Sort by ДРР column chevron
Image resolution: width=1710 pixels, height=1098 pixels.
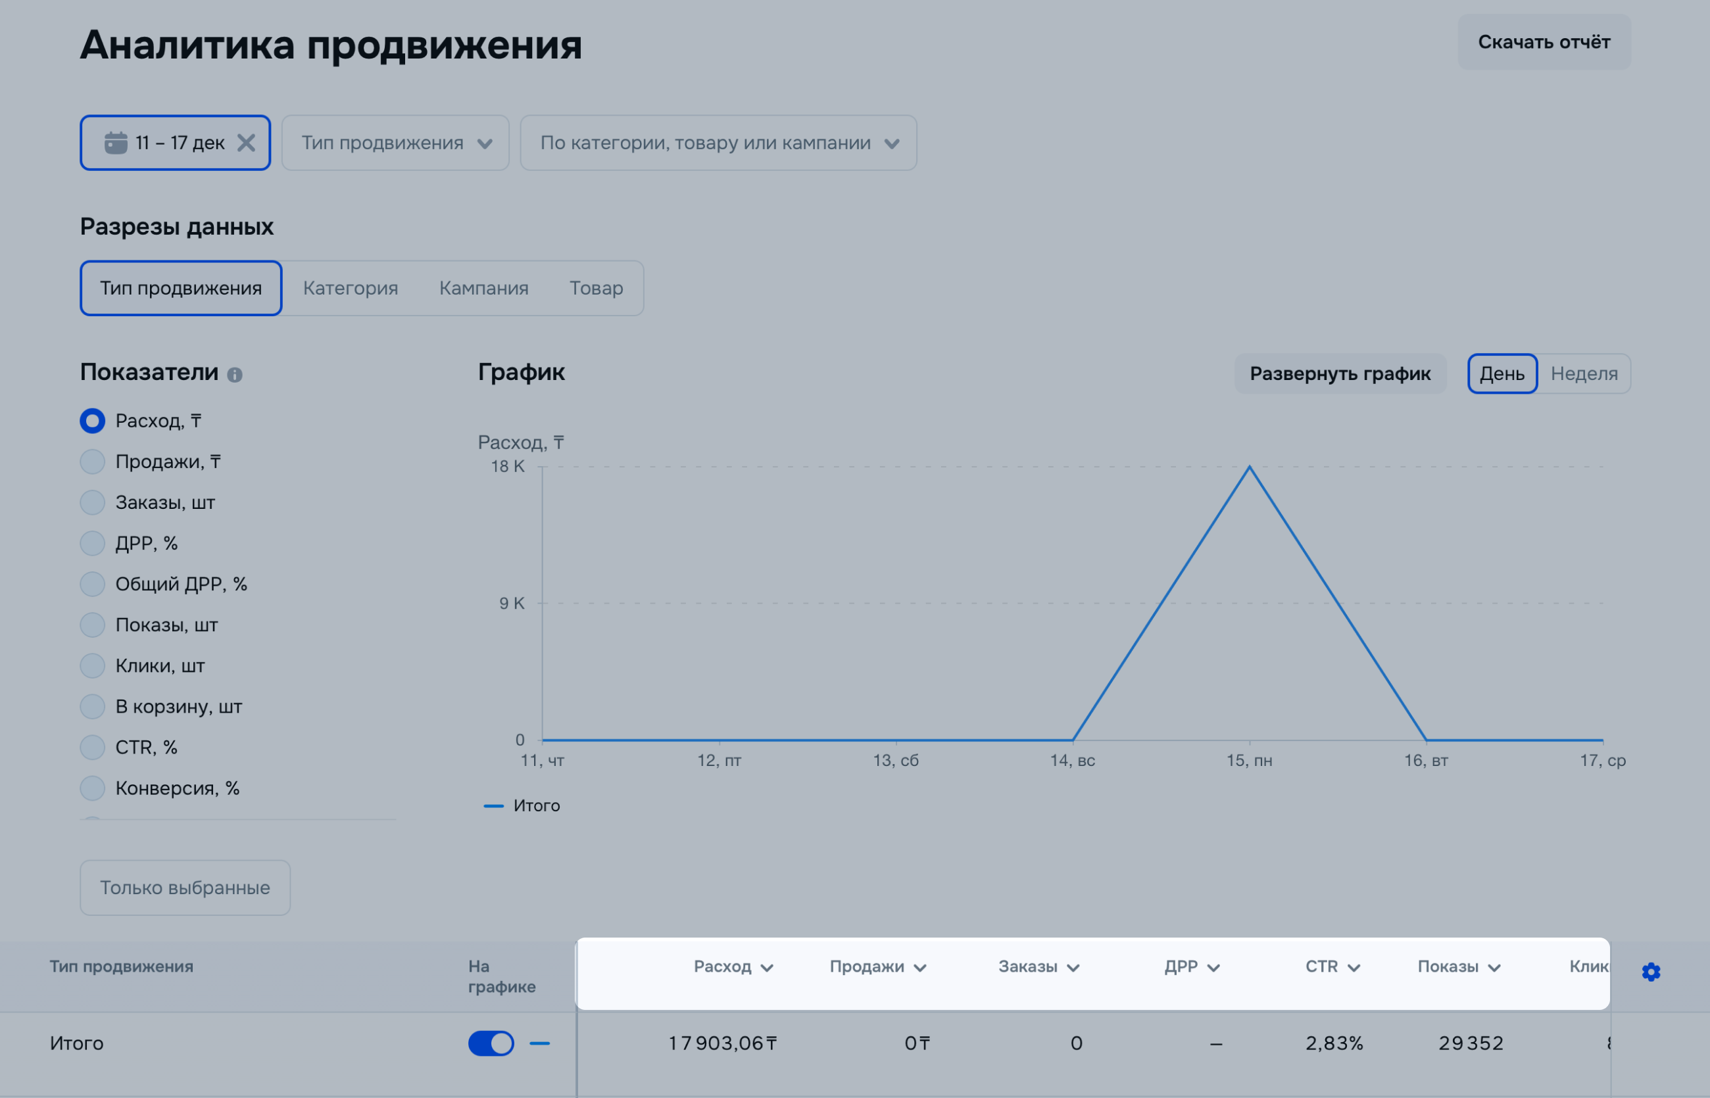[1213, 968]
